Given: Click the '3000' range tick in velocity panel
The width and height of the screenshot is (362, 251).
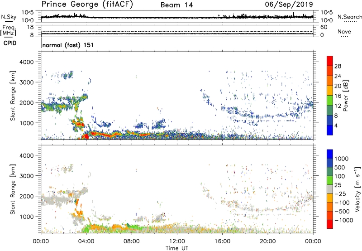Looking at the screenshot, I should pyautogui.click(x=26, y=176).
